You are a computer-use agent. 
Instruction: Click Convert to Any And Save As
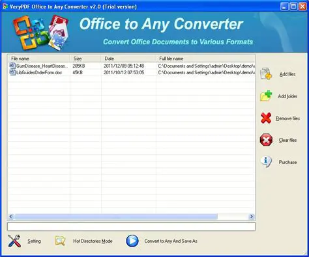[171, 241]
